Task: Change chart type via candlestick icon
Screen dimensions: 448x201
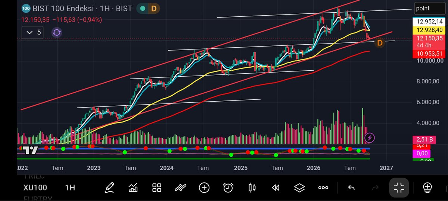Action: 252,188
